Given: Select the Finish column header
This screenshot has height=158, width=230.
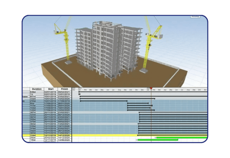Looking at the screenshot, I should tap(65, 89).
